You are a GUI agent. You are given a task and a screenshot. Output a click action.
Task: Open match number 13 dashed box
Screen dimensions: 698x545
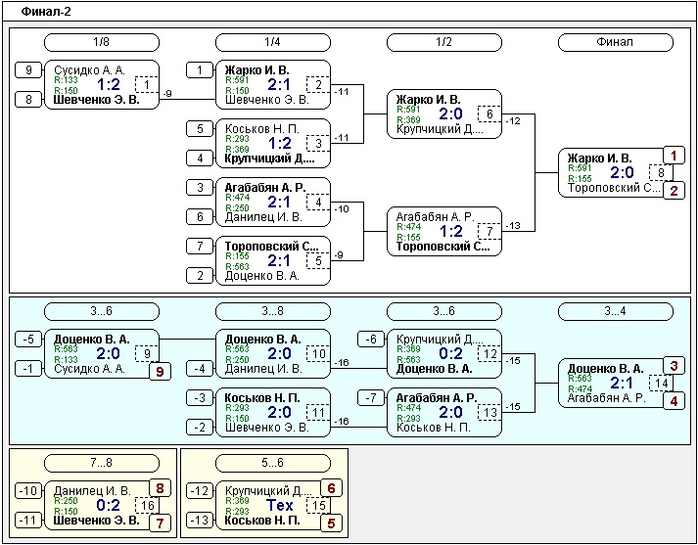tap(489, 413)
